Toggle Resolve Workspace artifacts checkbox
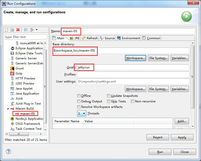201x161 pixels. click(x=79, y=107)
